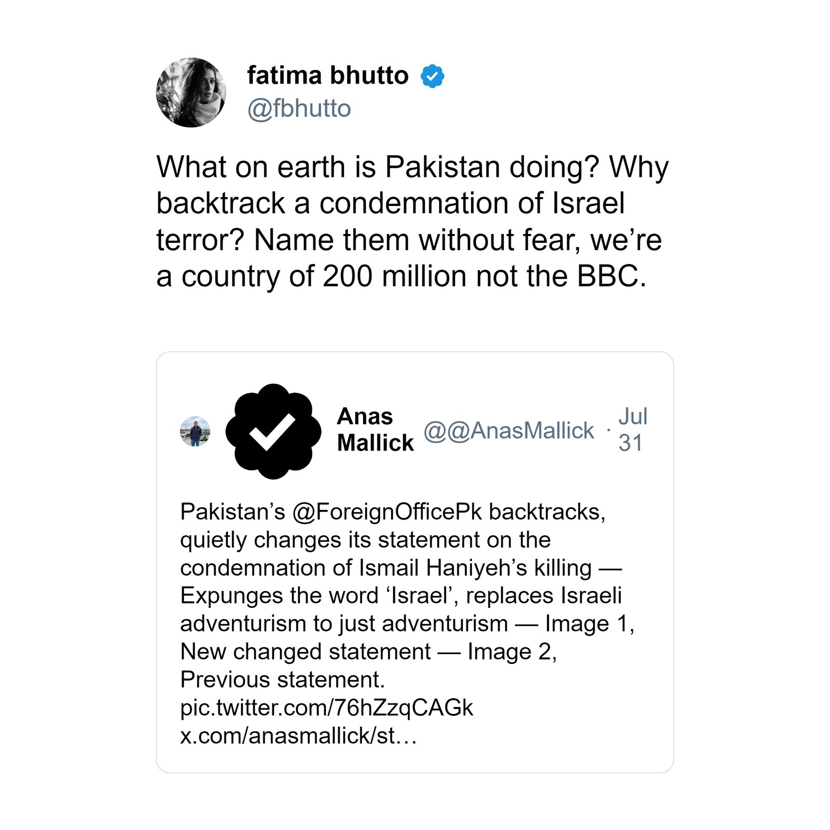Click the "Image 2" text in quote
The image size is (830, 830).
(x=511, y=652)
